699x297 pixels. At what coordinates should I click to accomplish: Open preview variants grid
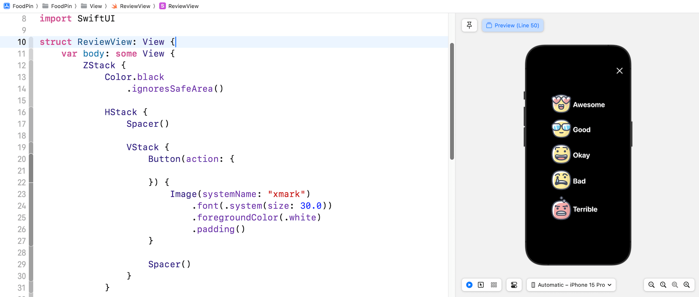pos(494,285)
